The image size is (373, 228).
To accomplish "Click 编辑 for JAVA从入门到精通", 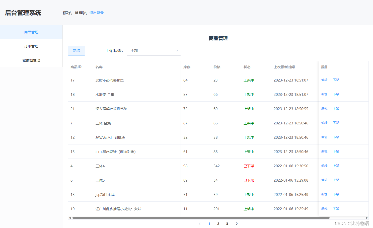I will pyautogui.click(x=324, y=137).
